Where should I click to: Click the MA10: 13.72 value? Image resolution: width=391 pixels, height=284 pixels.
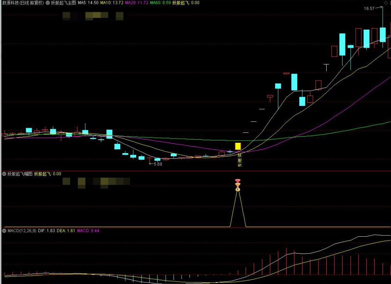click(112, 3)
